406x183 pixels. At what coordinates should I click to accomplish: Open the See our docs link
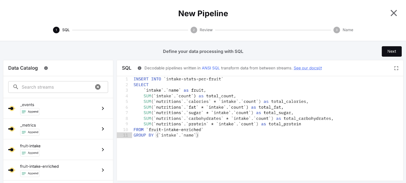[x=308, y=68]
